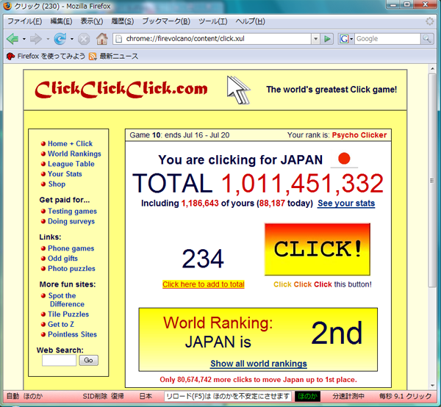
Task: Open the Back history dropdown arrow
Action: [x=24, y=39]
